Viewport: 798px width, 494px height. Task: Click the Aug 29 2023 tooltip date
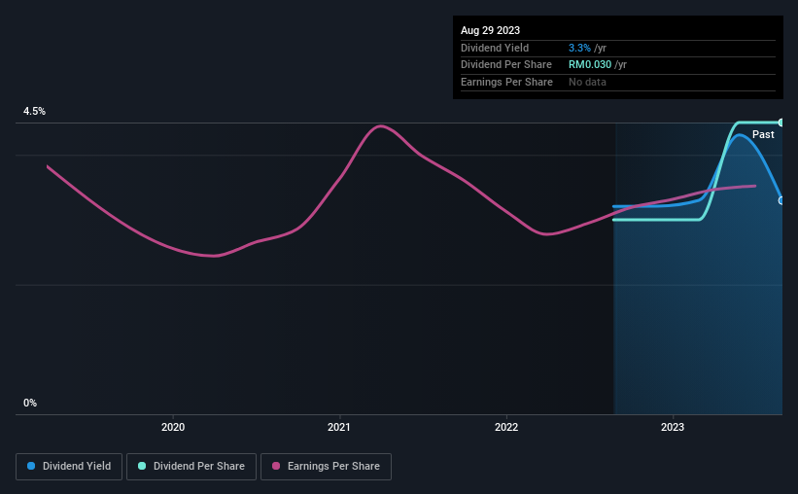[x=491, y=30]
